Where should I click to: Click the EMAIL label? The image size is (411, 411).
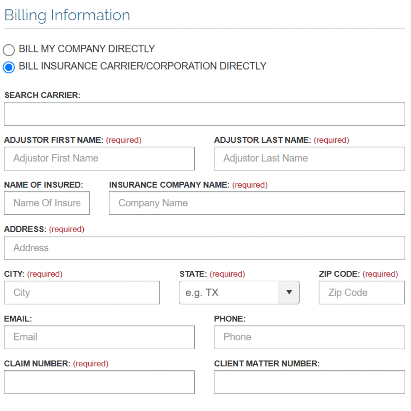tap(18, 319)
